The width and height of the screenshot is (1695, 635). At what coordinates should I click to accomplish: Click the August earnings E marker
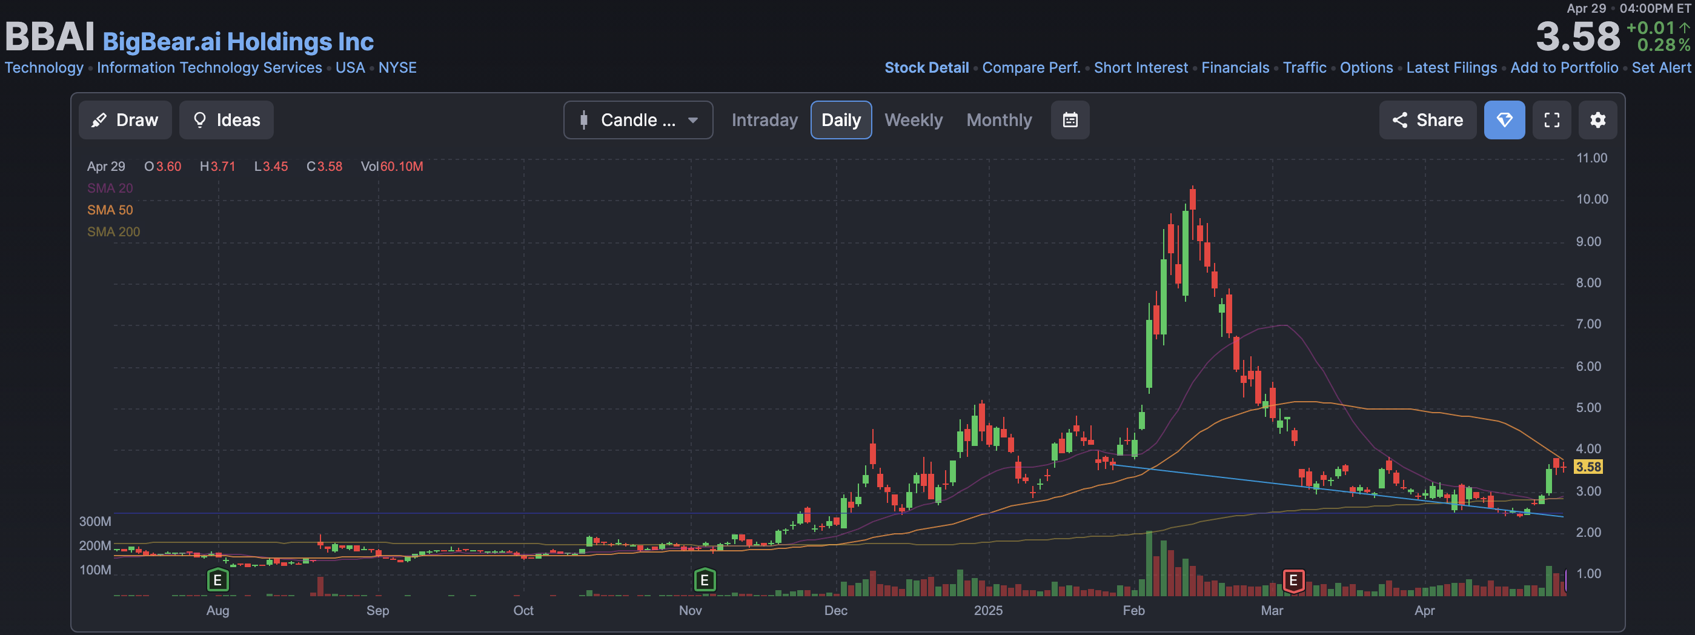(x=218, y=580)
